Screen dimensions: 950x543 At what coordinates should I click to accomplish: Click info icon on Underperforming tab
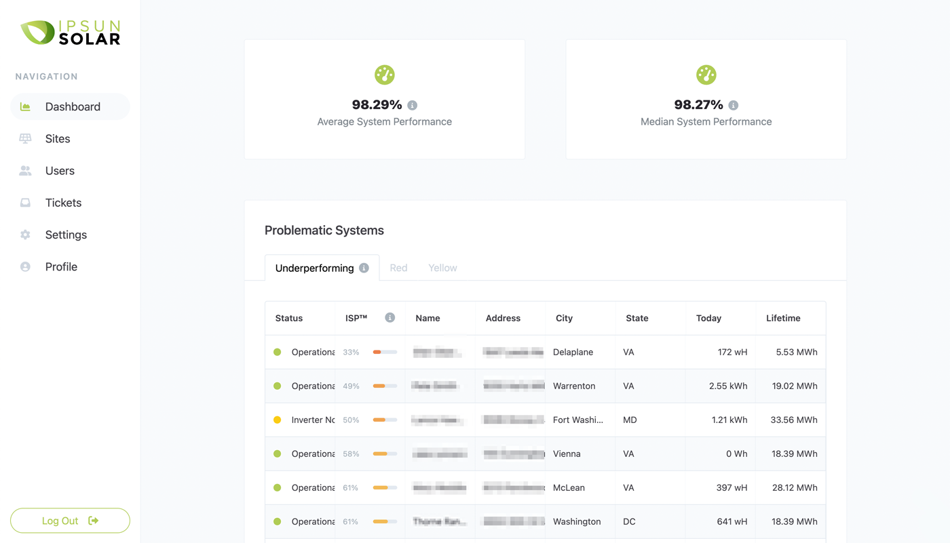(x=364, y=268)
